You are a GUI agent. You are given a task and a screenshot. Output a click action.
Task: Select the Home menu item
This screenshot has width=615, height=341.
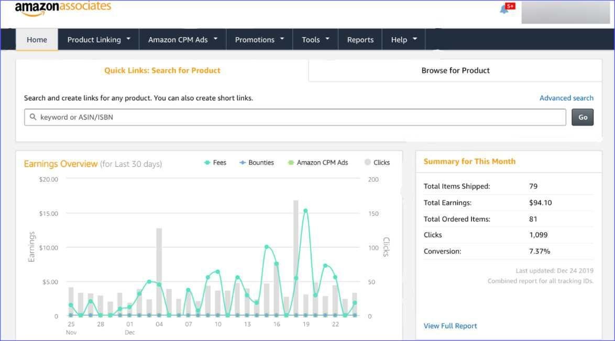pos(37,39)
